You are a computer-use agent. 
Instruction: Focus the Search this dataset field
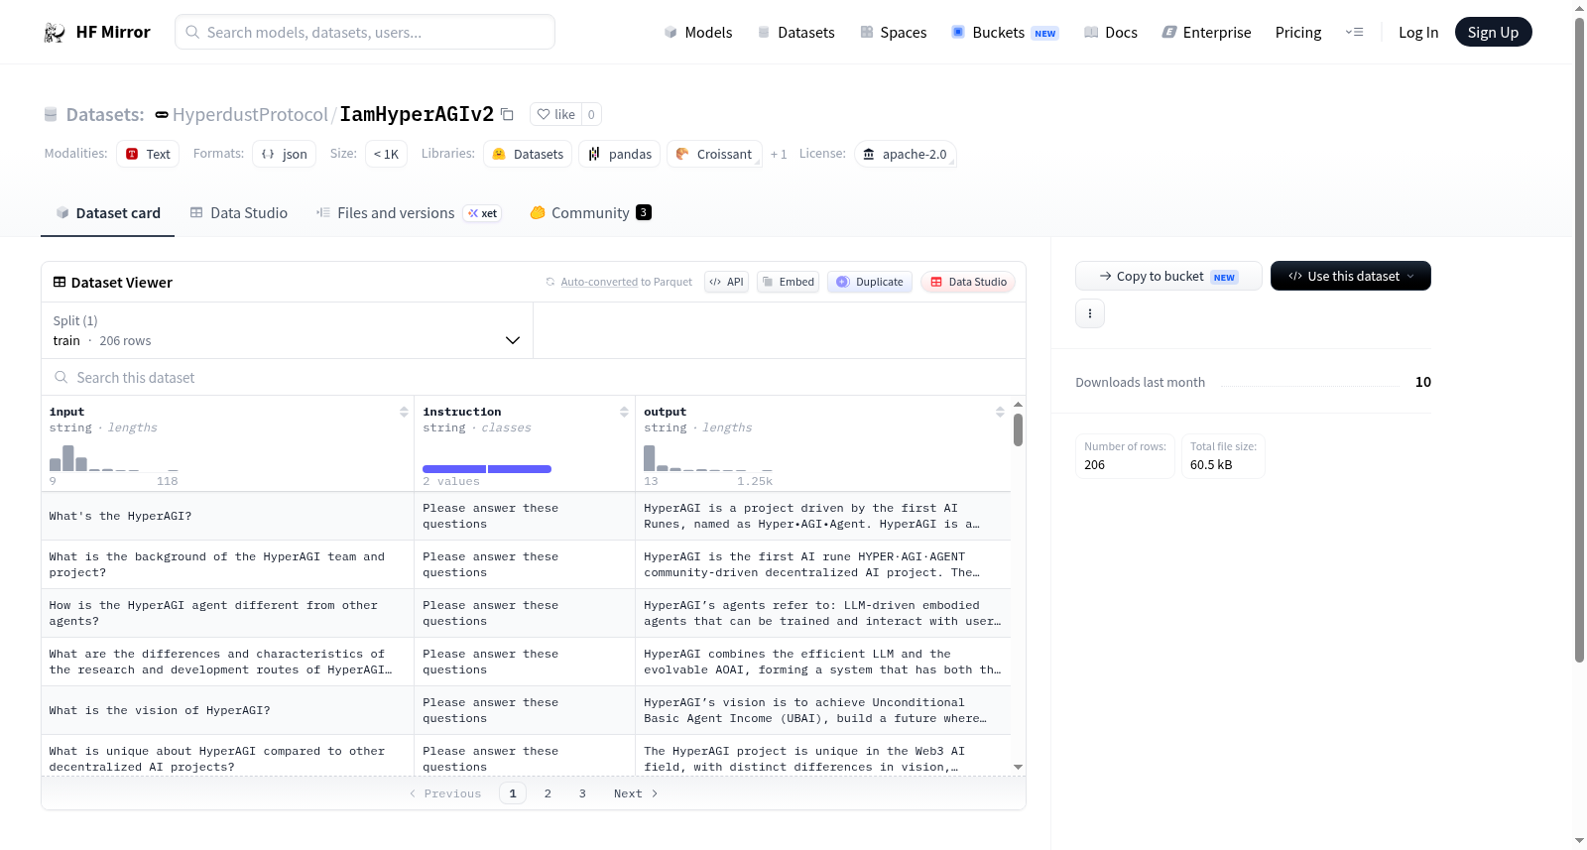click(x=534, y=378)
